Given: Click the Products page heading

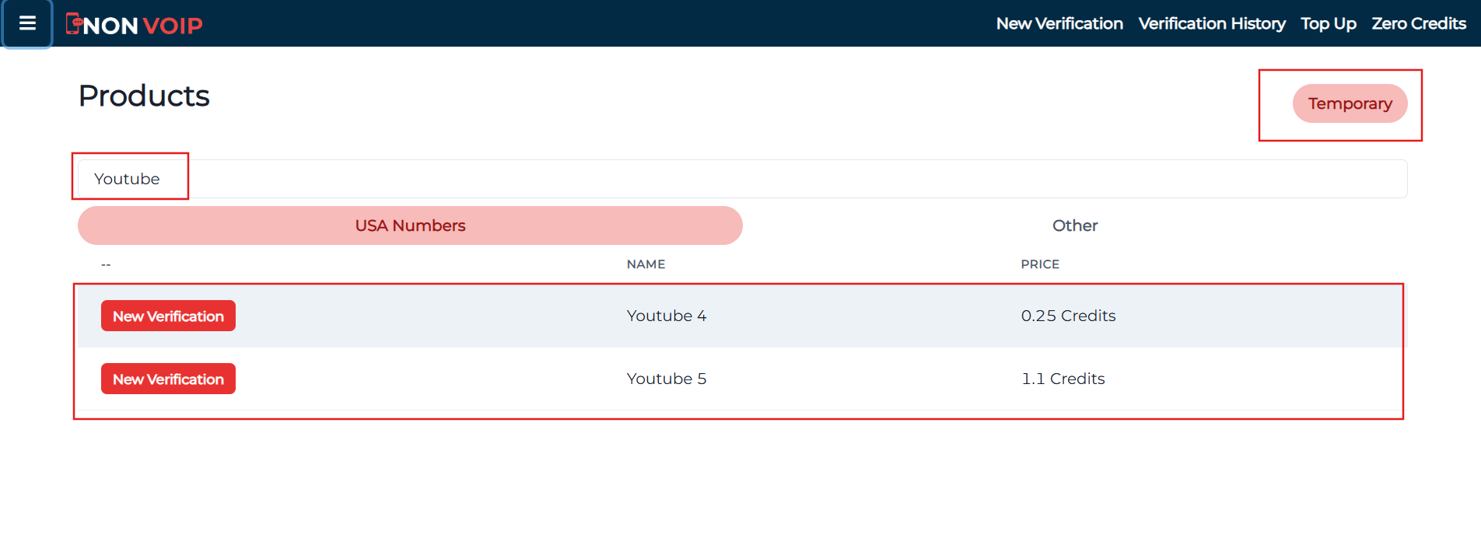Looking at the screenshot, I should (x=144, y=96).
